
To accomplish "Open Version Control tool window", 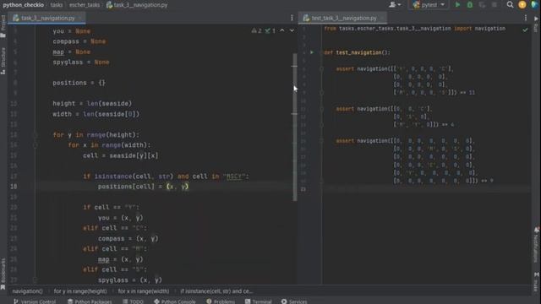I will [x=35, y=301].
